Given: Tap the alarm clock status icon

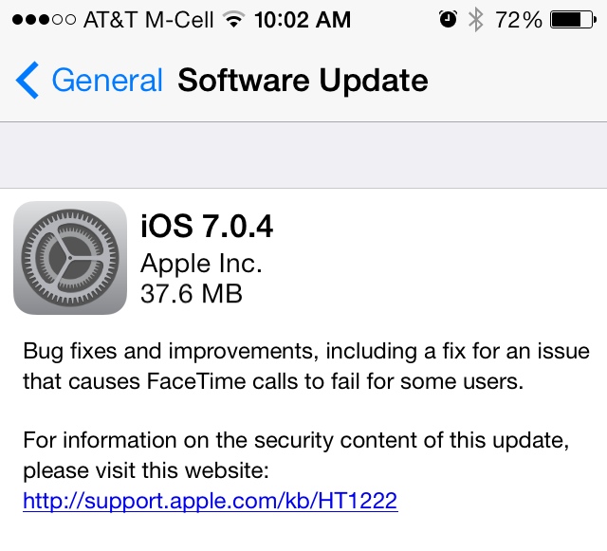Looking at the screenshot, I should [x=448, y=19].
